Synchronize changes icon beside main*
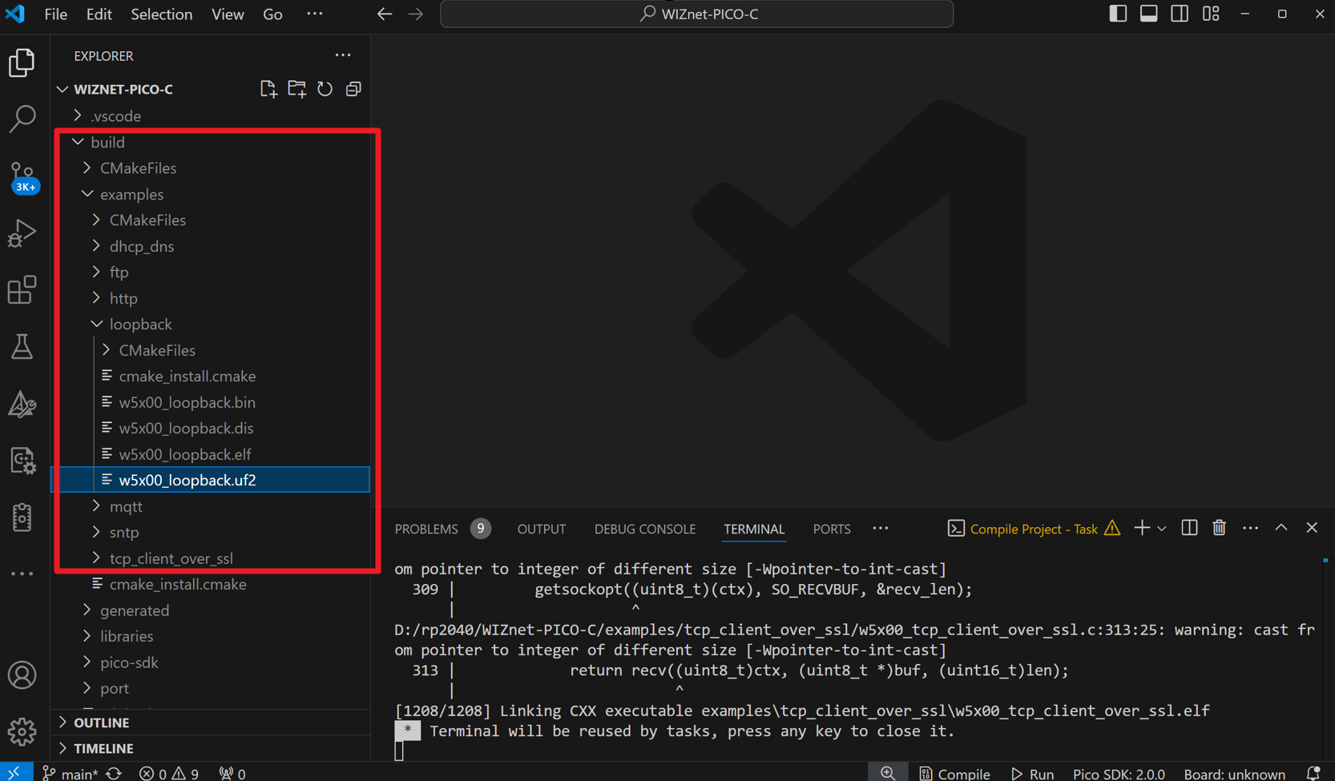The height and width of the screenshot is (781, 1335). pyautogui.click(x=114, y=773)
